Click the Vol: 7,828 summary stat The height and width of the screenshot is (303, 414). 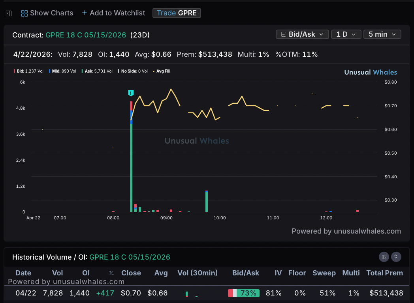75,54
